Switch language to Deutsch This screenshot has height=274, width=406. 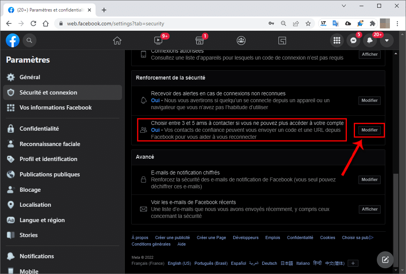tap(269, 263)
